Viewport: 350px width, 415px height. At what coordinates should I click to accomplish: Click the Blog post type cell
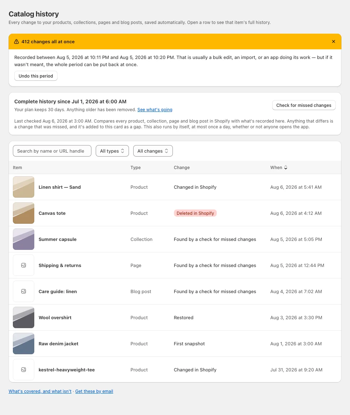click(141, 291)
